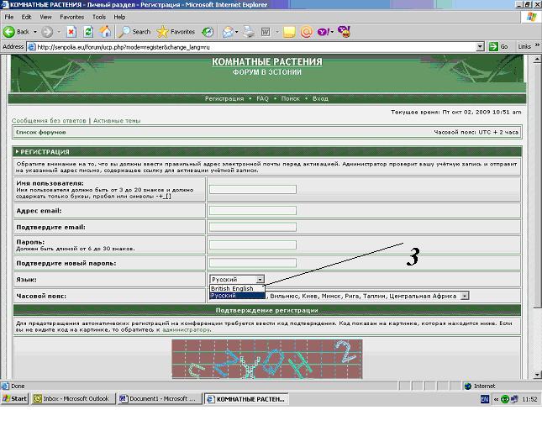
Task: Open the Search pane in toolbar
Action: [x=134, y=32]
